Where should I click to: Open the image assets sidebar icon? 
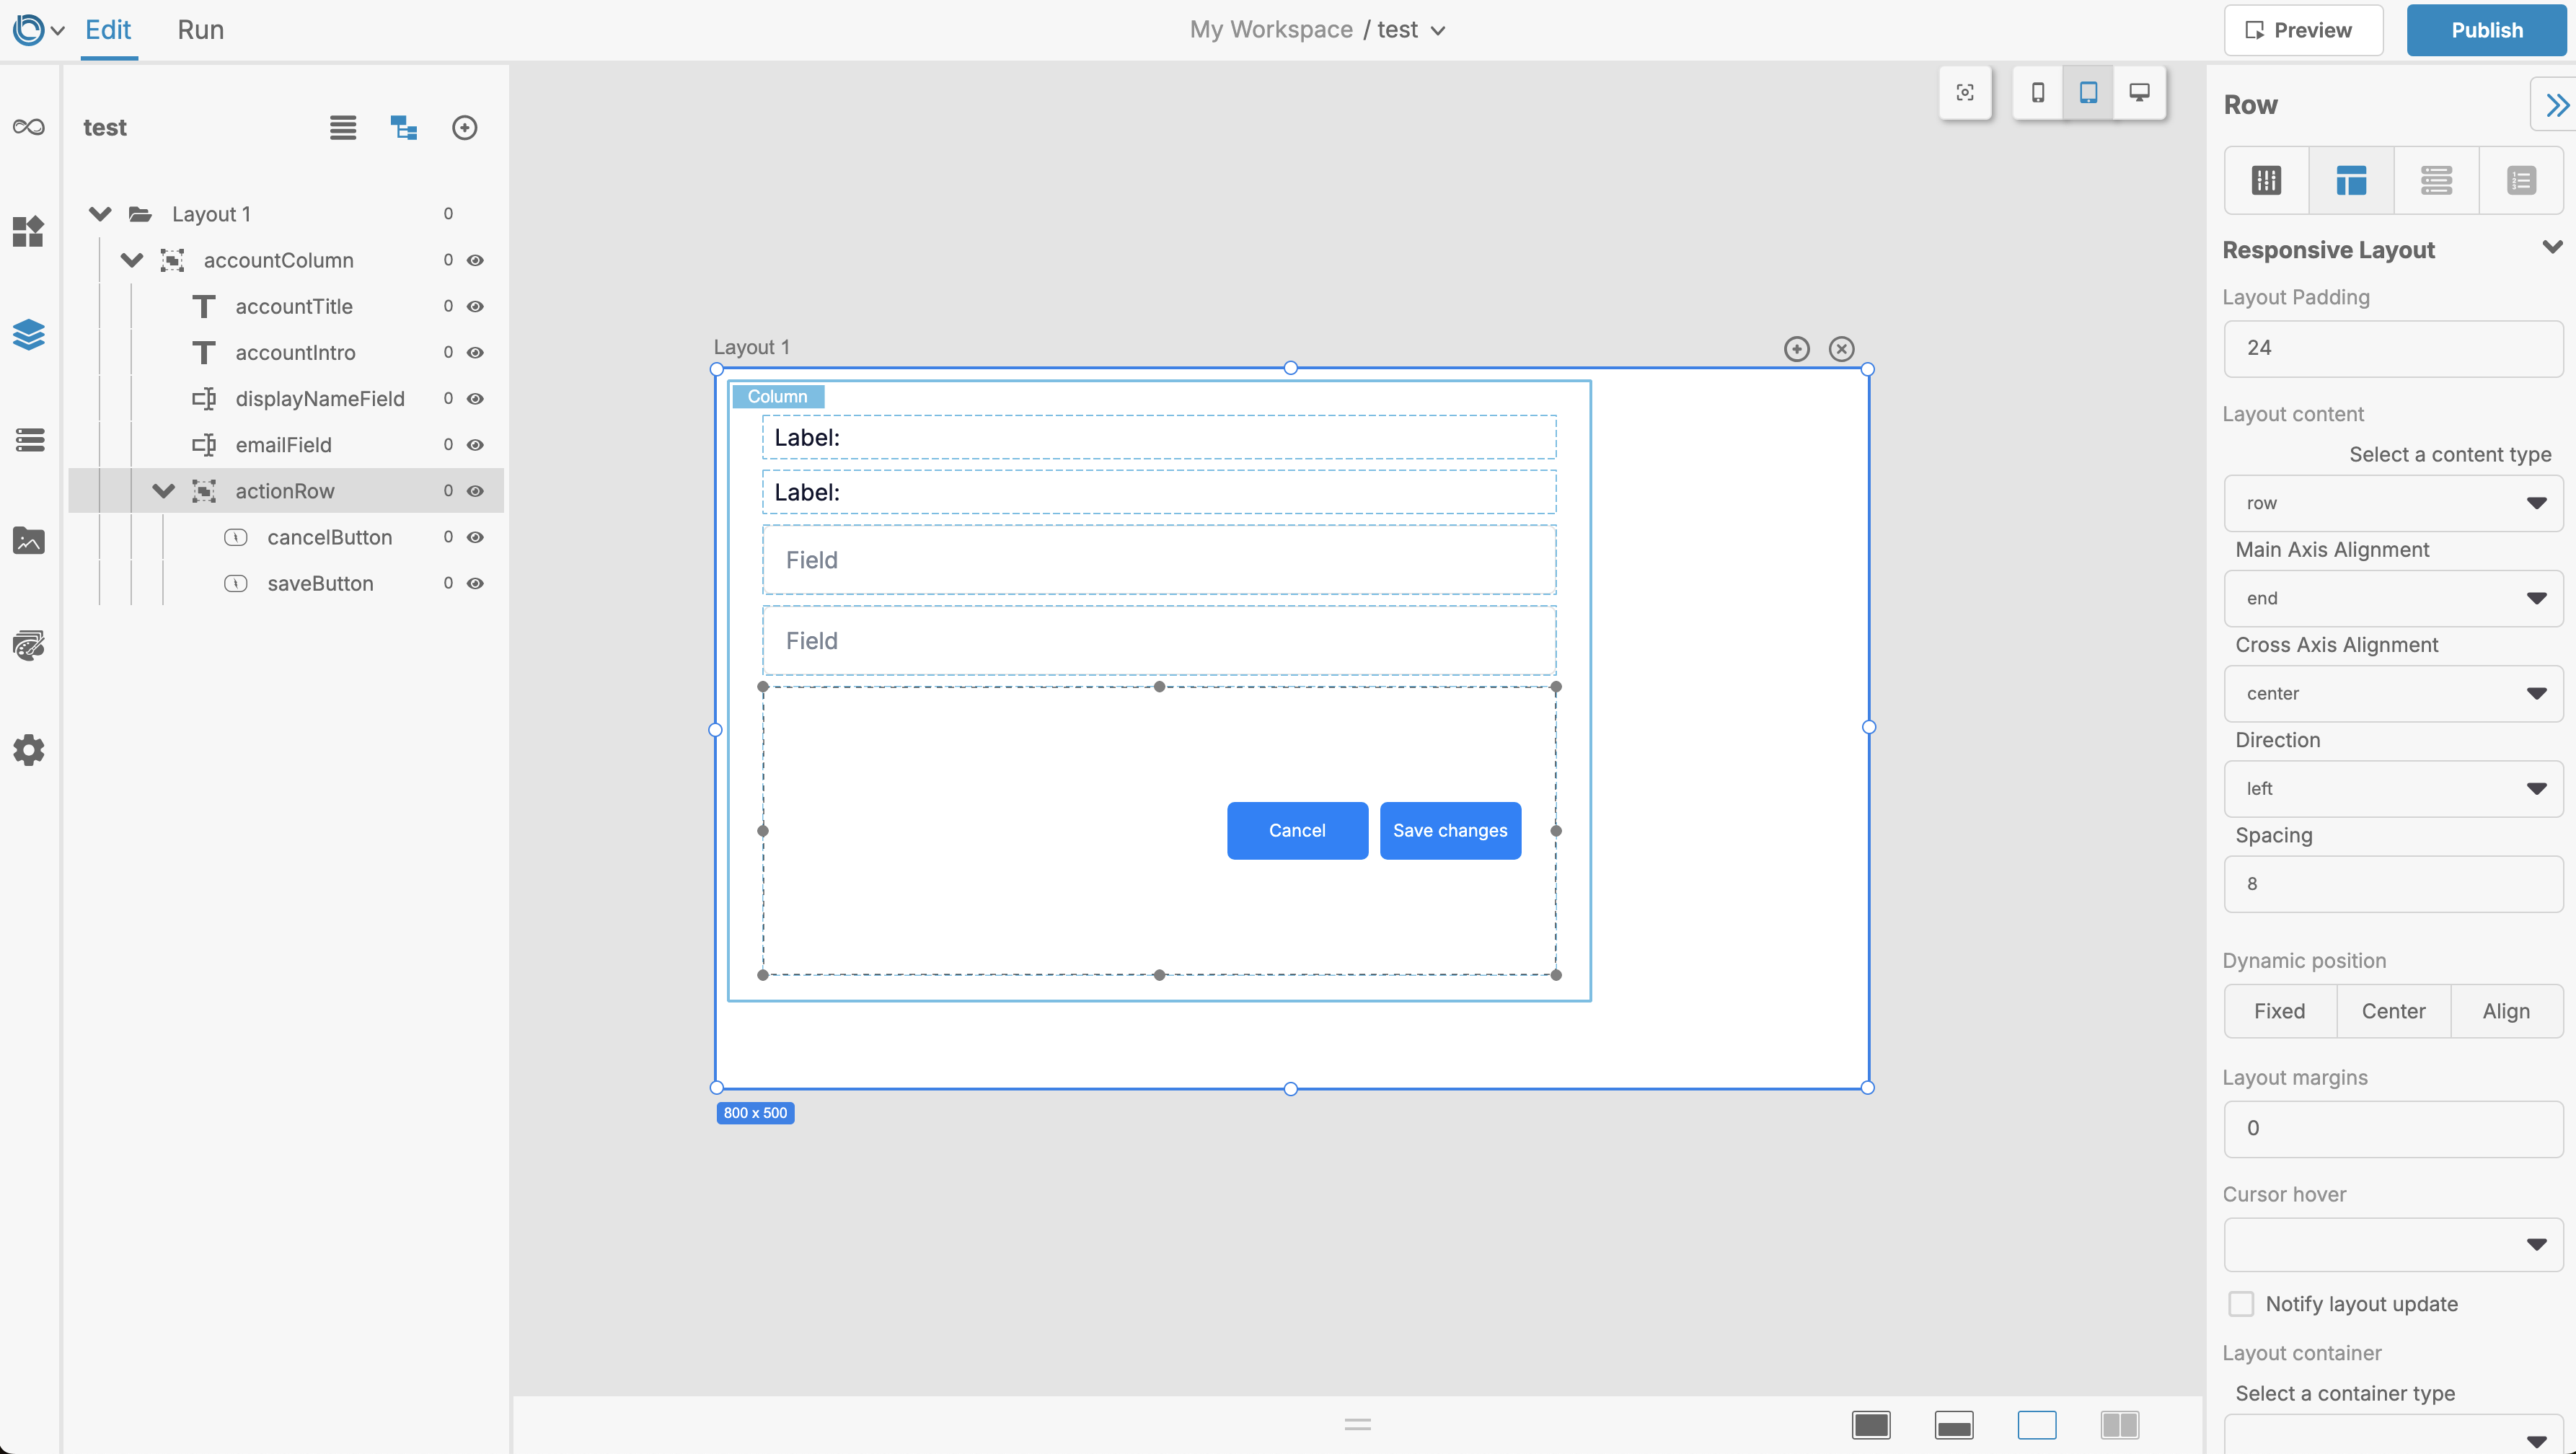tap(29, 541)
